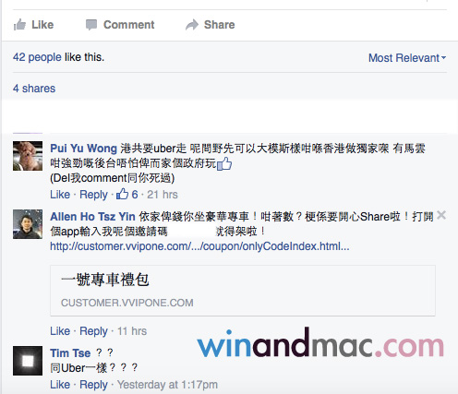
Task: Open Tim Tse's profile picture
Action: pyautogui.click(x=28, y=361)
